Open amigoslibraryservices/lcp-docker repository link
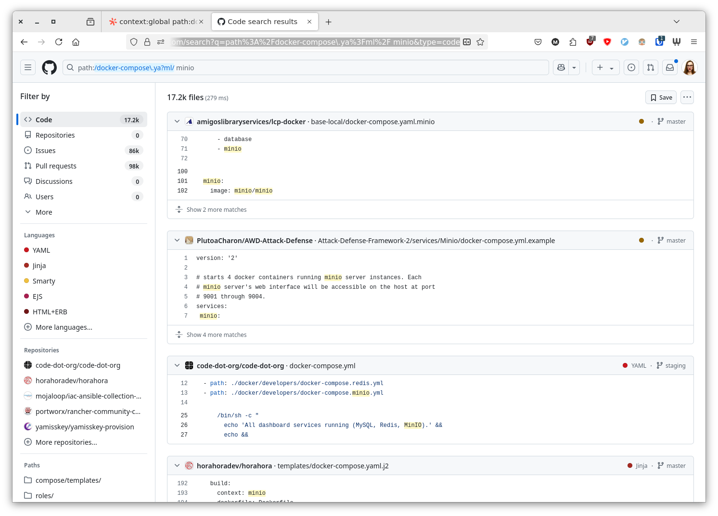718x516 pixels. [251, 122]
